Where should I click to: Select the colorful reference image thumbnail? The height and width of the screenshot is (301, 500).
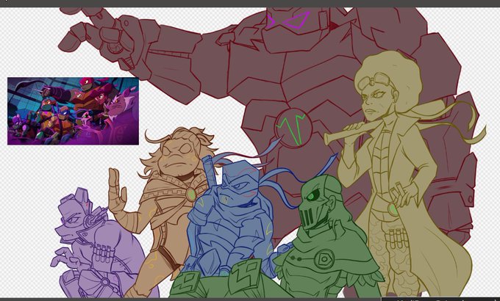73,111
